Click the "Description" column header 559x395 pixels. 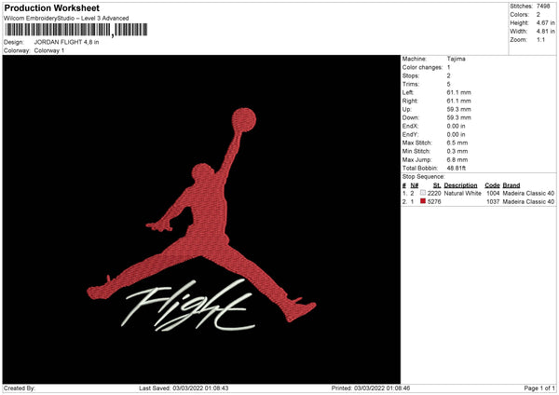460,185
